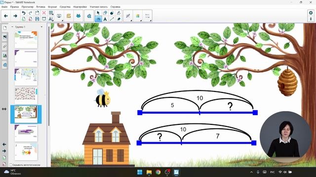Select the purple text page thumbnail

26,133
